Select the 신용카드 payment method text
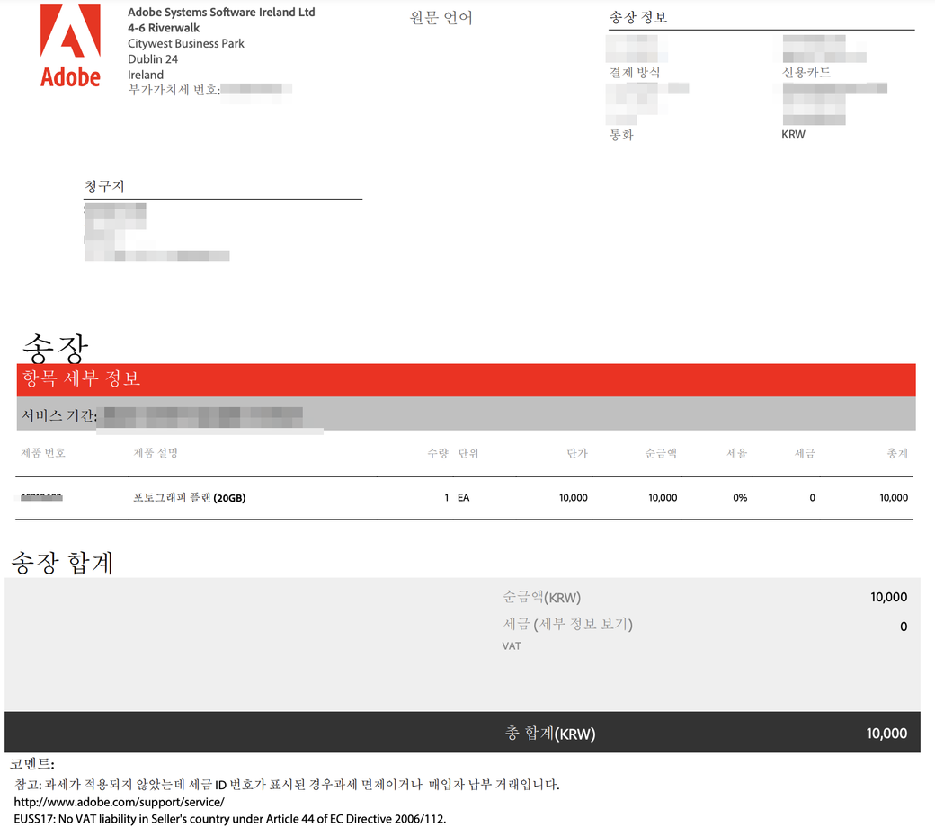 pyautogui.click(x=806, y=72)
